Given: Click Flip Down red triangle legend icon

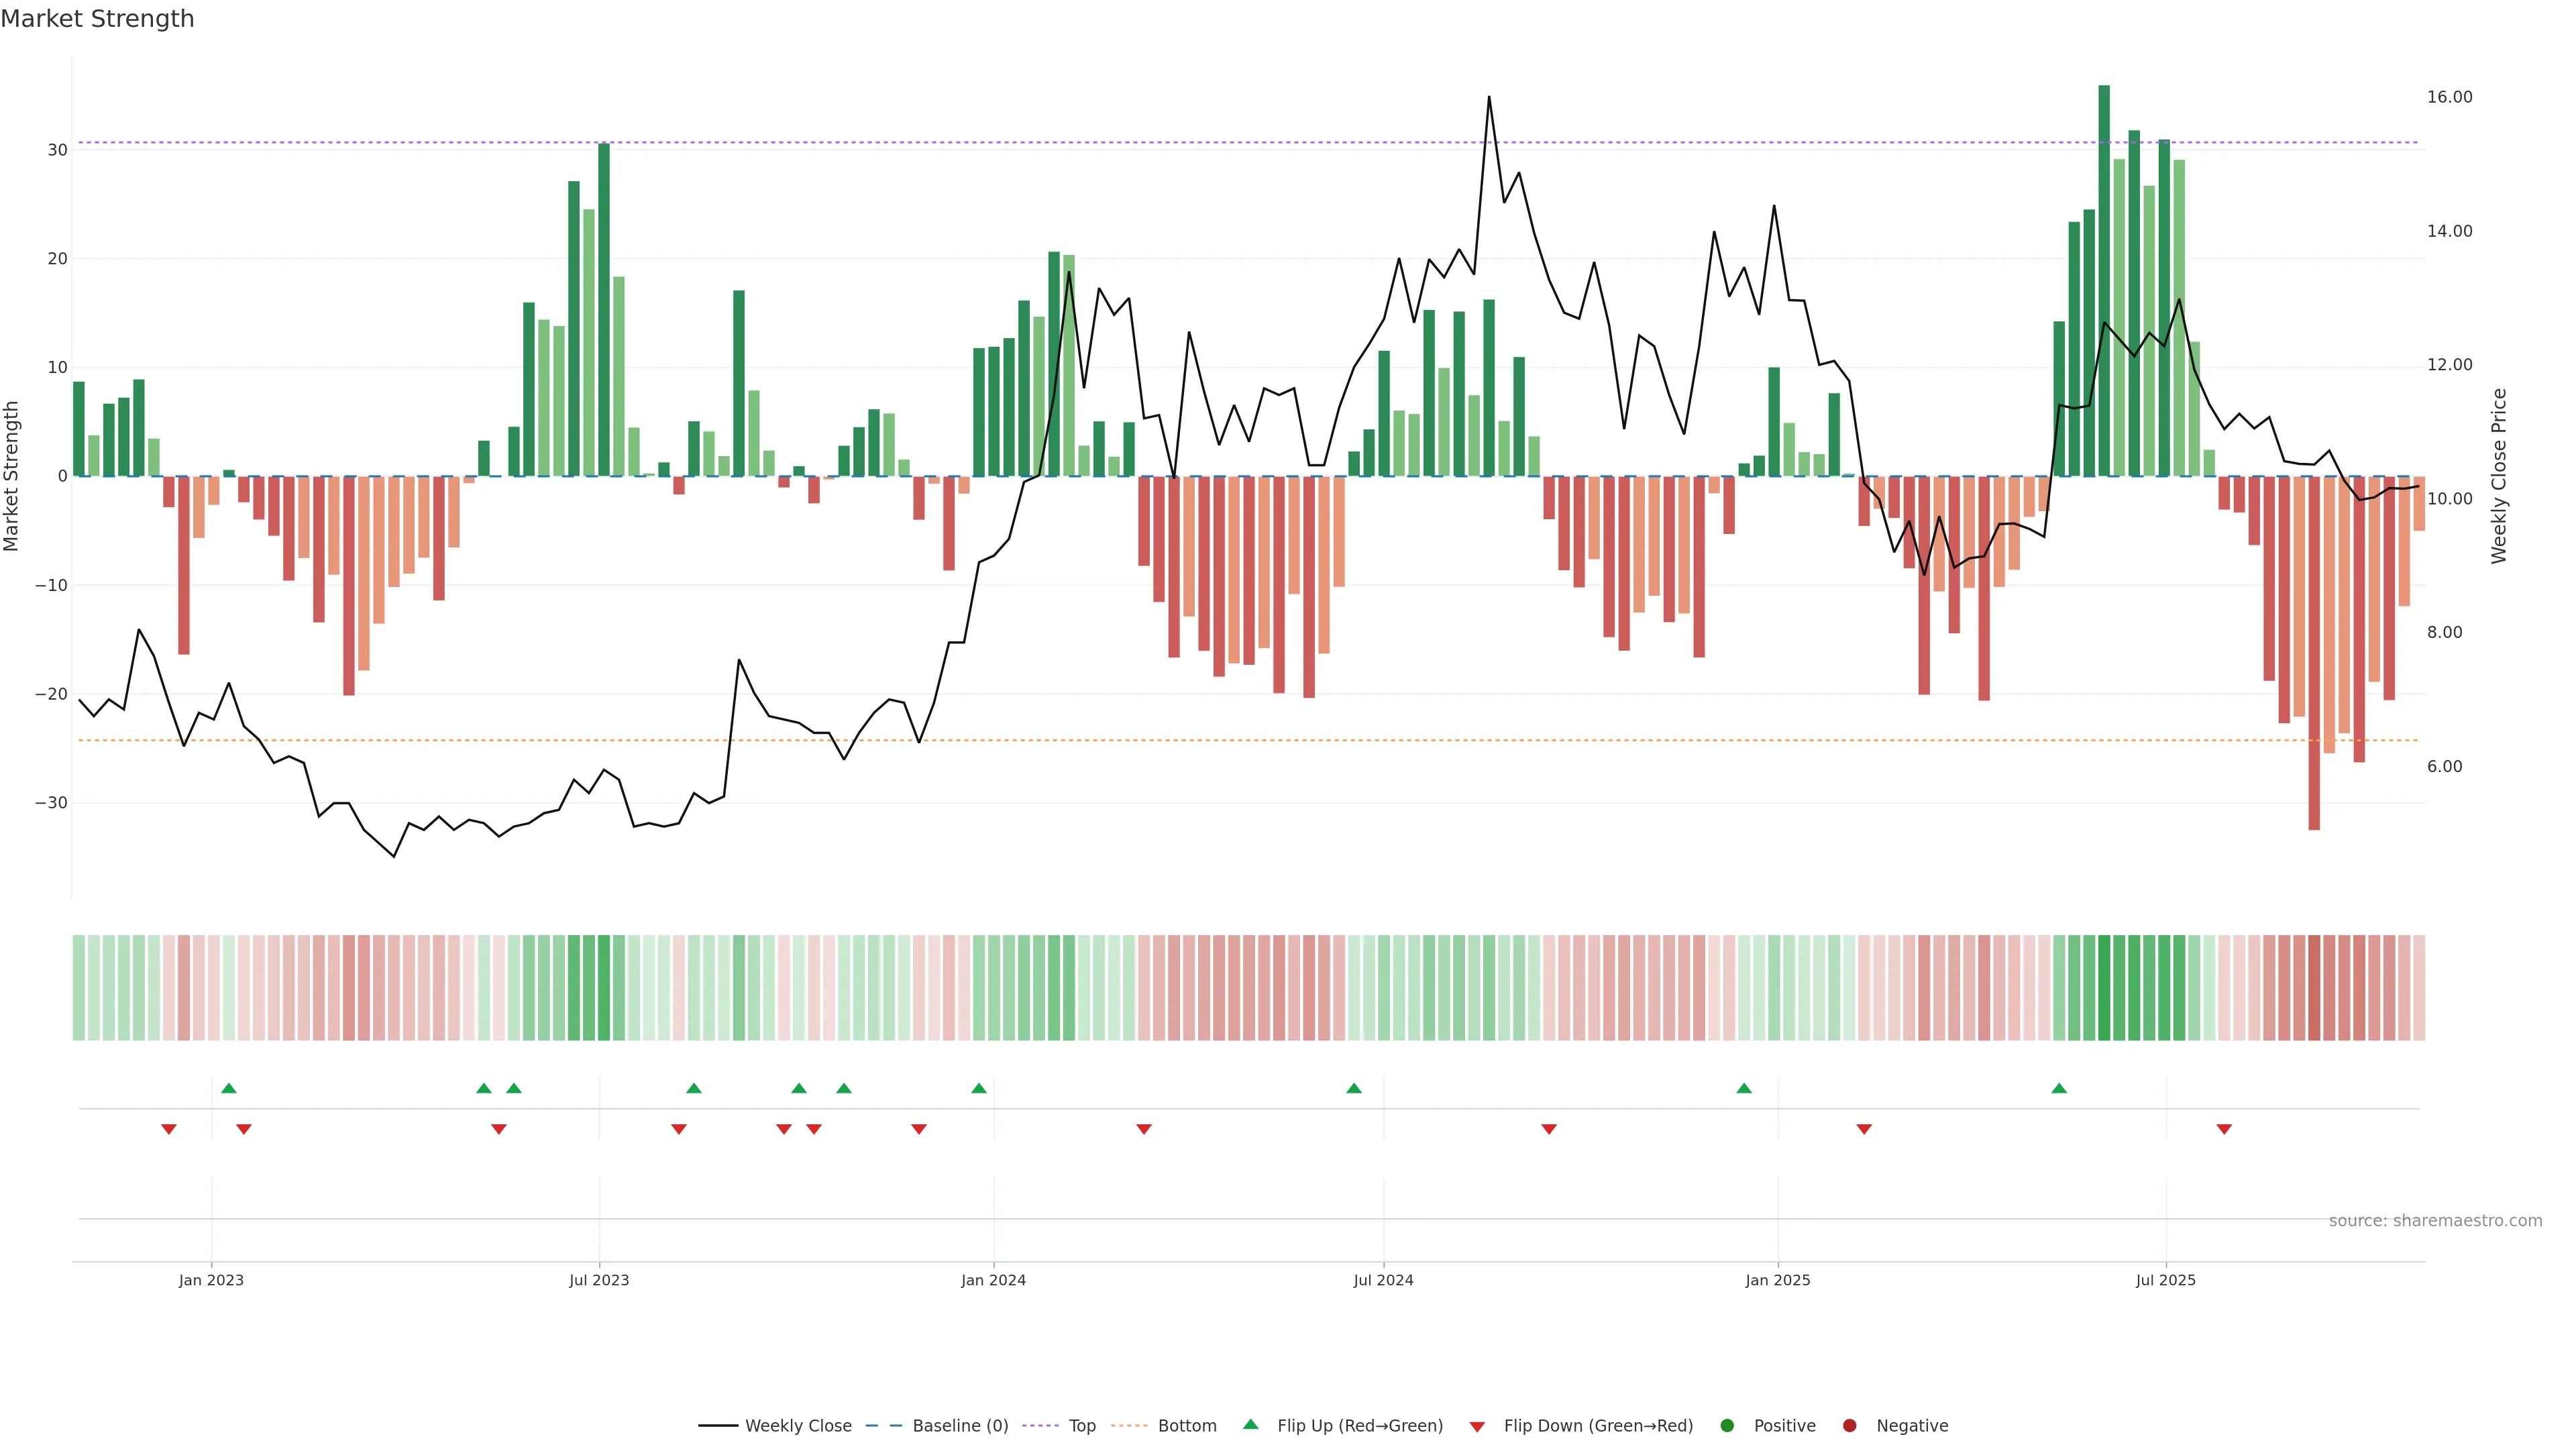Looking at the screenshot, I should click(x=1477, y=1426).
